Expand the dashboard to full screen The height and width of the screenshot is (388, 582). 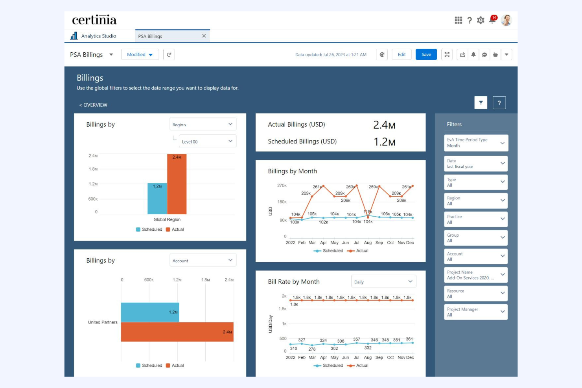click(x=447, y=54)
